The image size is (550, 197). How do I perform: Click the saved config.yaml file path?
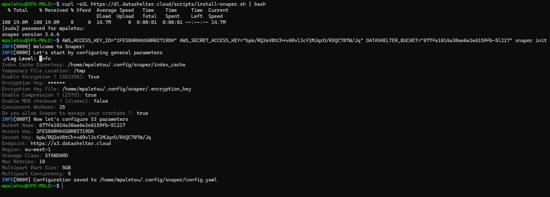158,180
